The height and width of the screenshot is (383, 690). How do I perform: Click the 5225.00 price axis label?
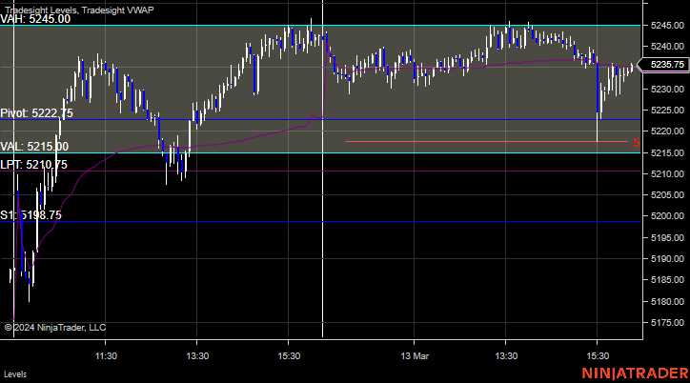click(x=667, y=110)
